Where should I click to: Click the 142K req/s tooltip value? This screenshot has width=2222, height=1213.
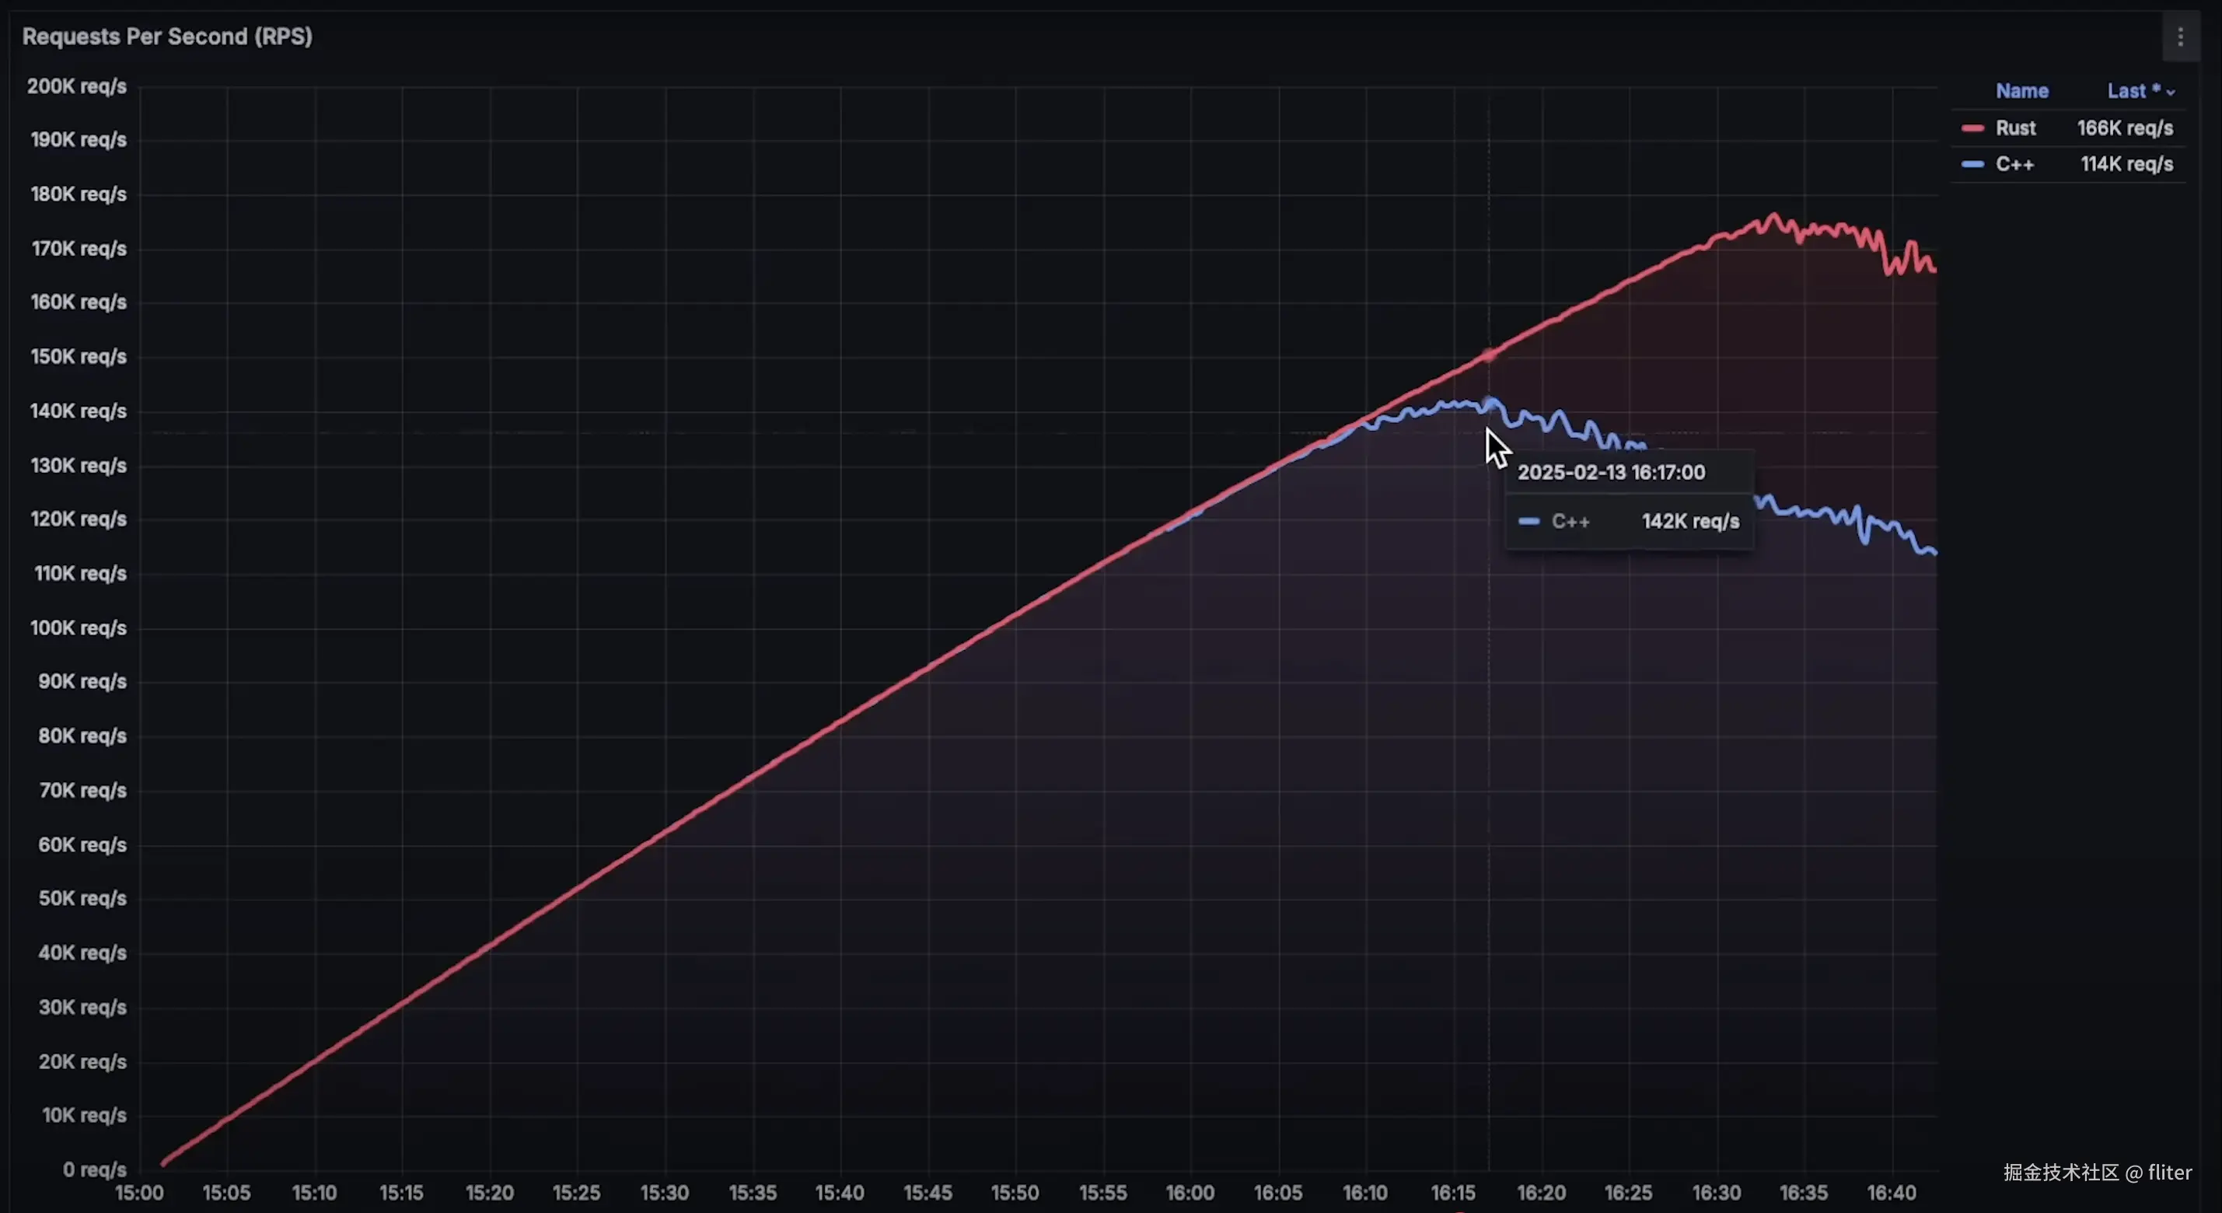tap(1689, 522)
